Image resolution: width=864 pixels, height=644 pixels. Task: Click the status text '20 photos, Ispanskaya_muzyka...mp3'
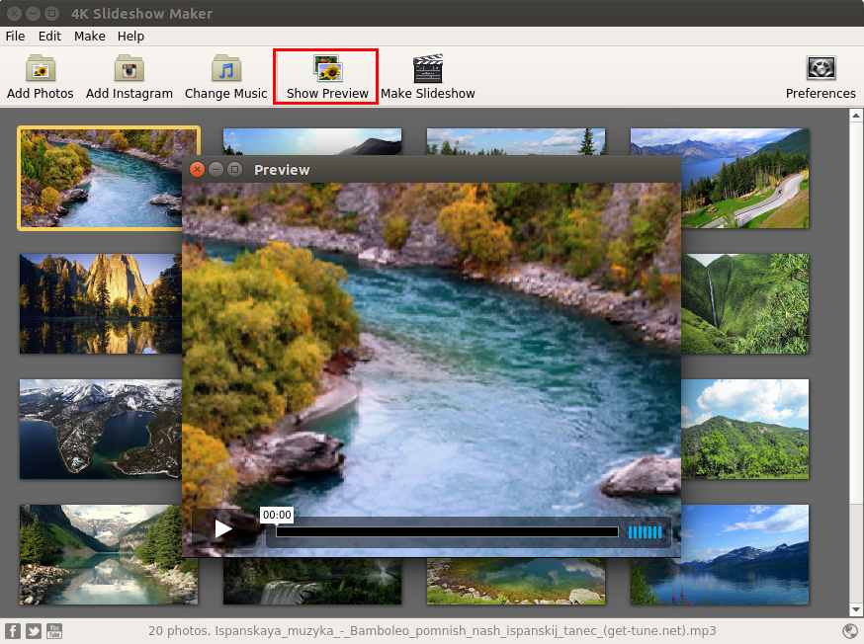[x=432, y=631]
